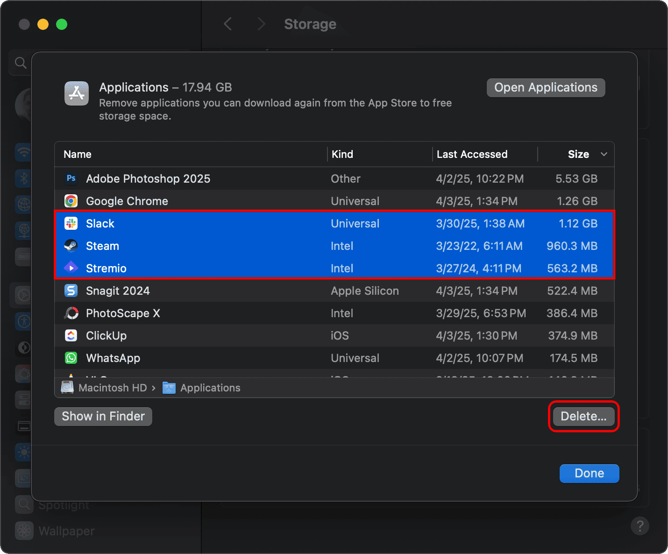Click the 5.53 GB size cell
Viewport: 668px width, 554px height.
576,178
